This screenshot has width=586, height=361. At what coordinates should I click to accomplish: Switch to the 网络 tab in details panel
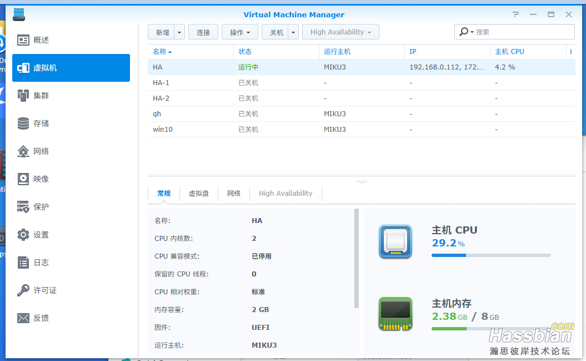tap(234, 194)
